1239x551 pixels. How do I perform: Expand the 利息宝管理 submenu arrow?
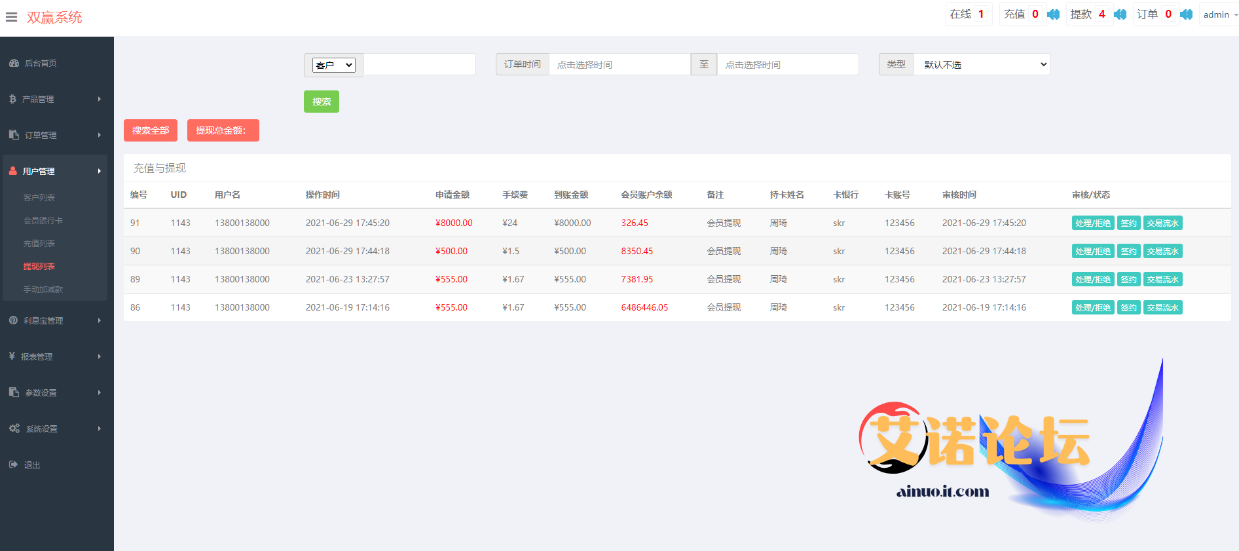click(100, 320)
